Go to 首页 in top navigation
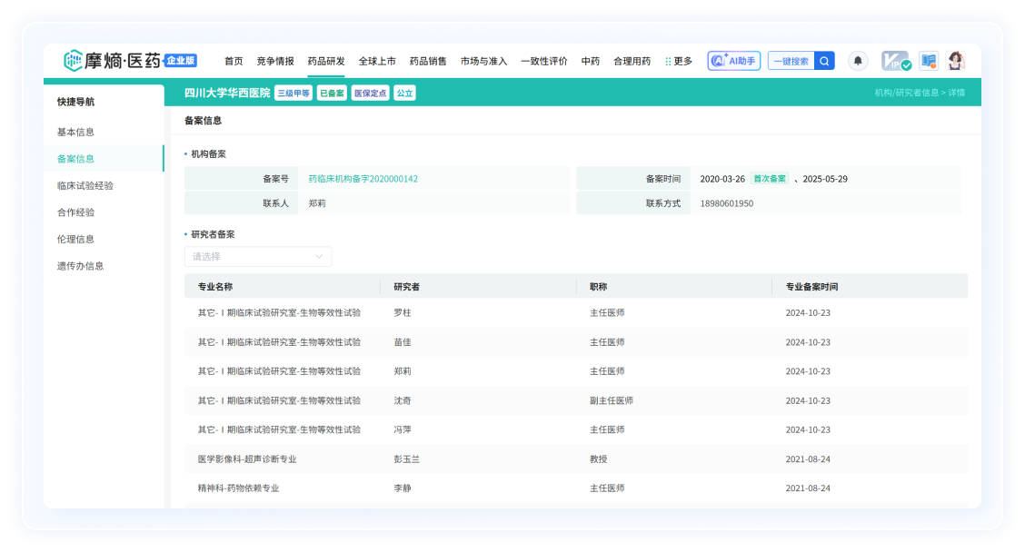The image size is (1025, 552). click(x=234, y=61)
